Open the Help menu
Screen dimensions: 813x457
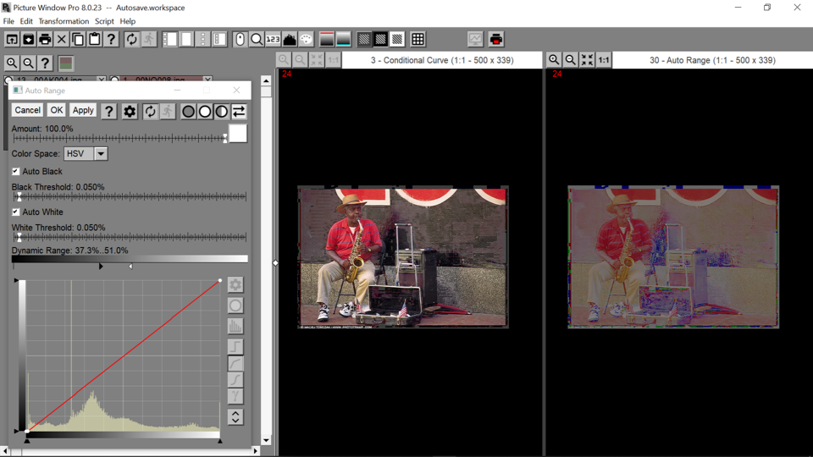(128, 21)
